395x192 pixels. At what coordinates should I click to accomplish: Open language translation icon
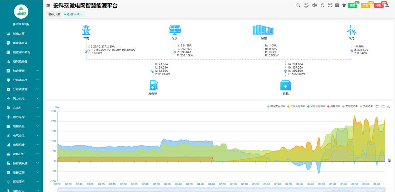pyautogui.click(x=337, y=5)
